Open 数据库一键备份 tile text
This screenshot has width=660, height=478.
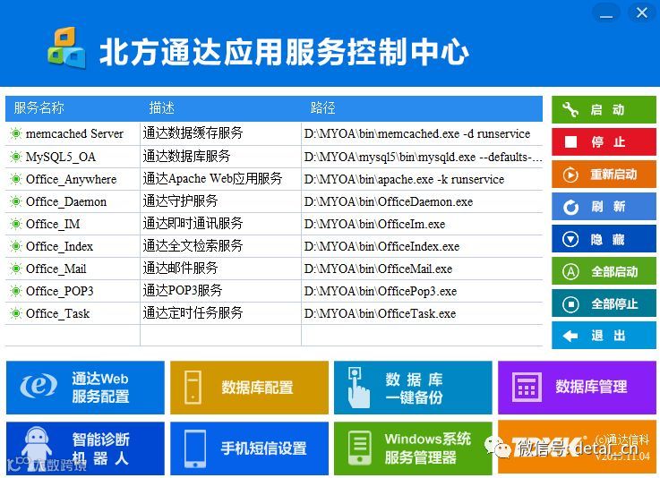414,388
